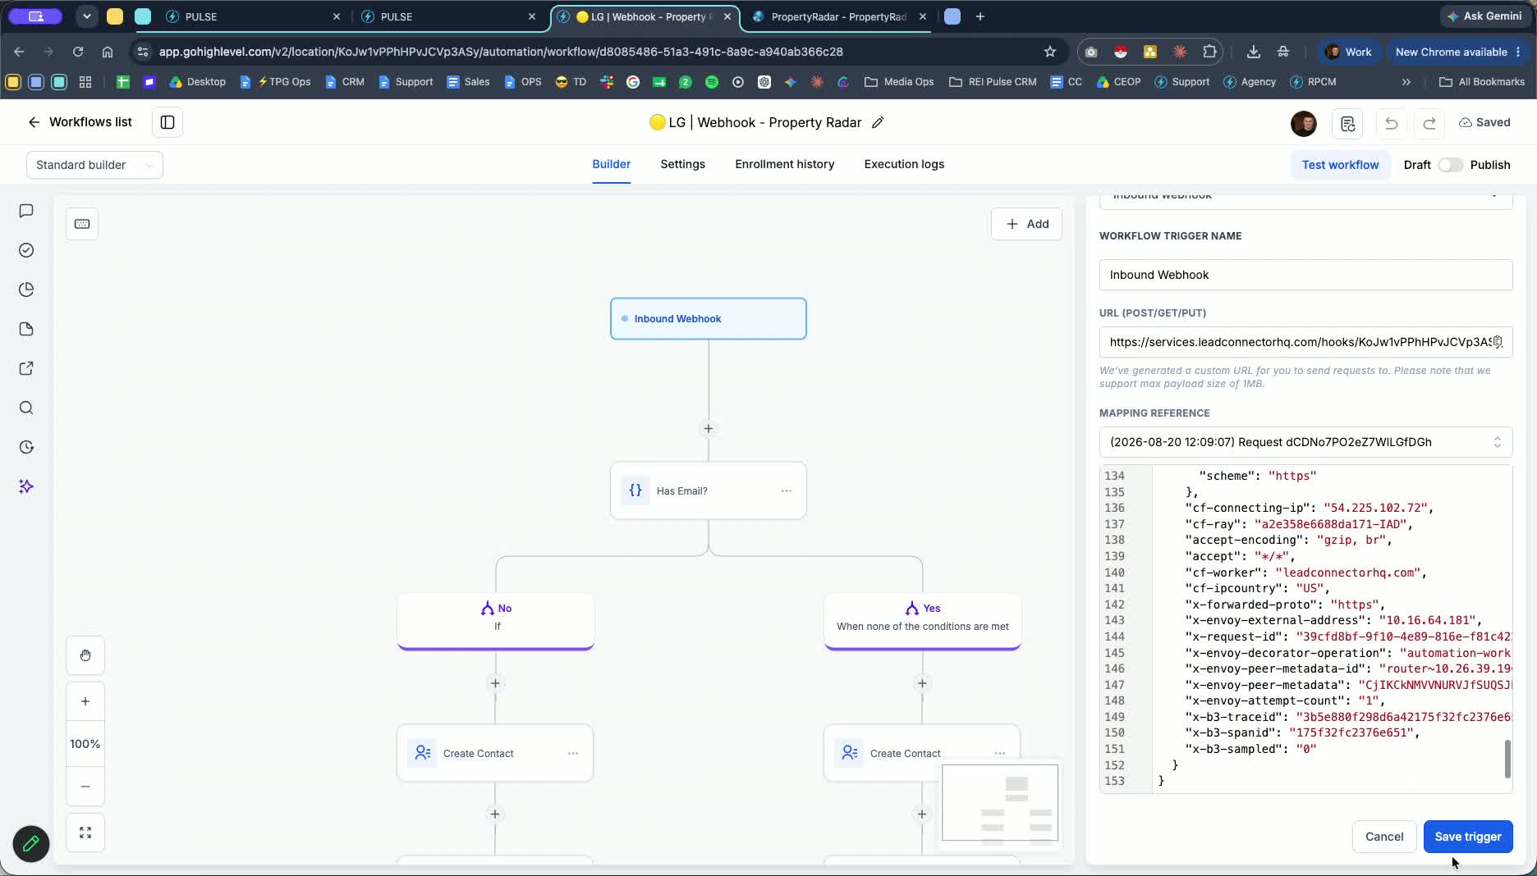Fit the workflow to screen
Screen dimensions: 1537x876
[85, 833]
